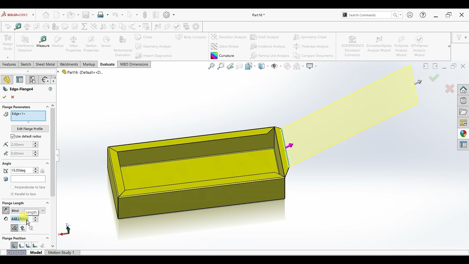Expand CommandManager overflow arrows
This screenshot has height=264, width=469.
449,46
